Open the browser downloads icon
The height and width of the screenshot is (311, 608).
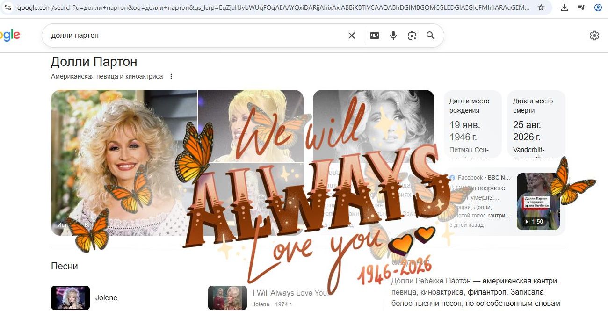coord(565,7)
